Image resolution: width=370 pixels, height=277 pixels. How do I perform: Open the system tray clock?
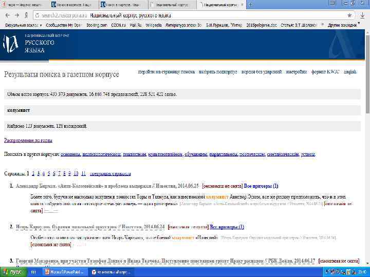click(362, 272)
